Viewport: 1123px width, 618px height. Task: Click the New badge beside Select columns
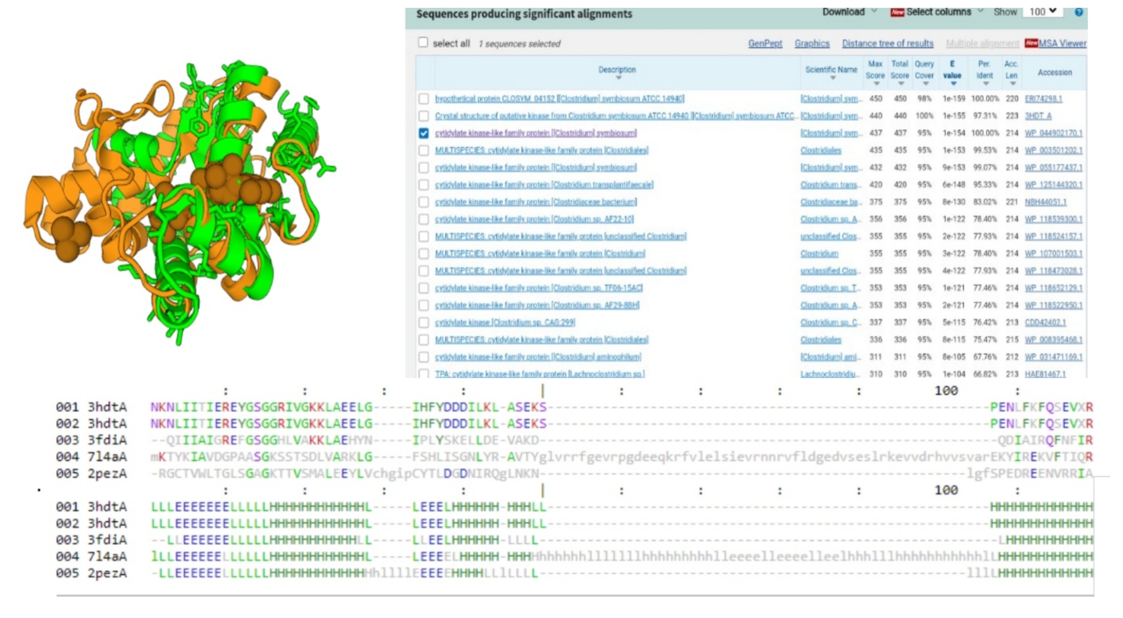point(897,12)
